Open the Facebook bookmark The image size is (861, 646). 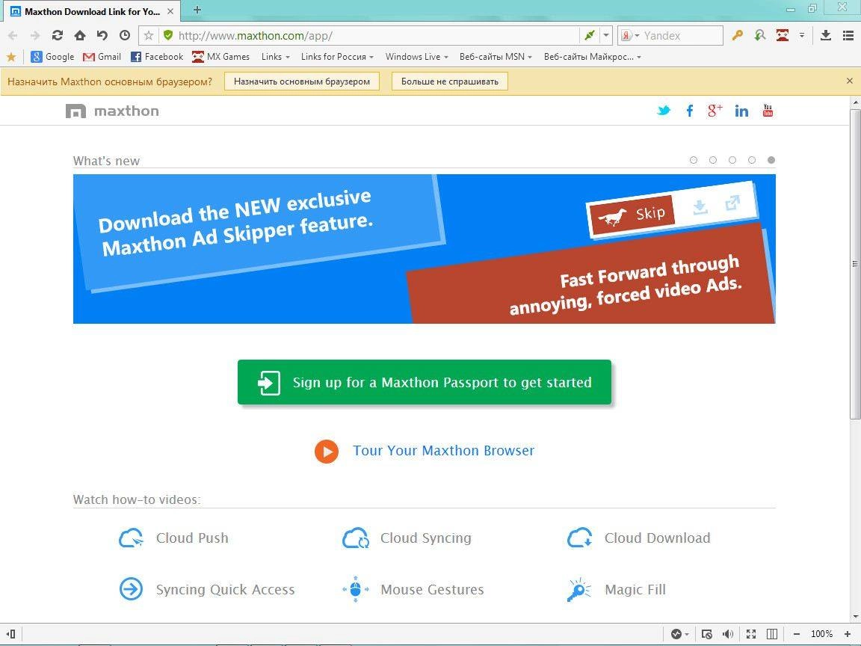[x=157, y=57]
